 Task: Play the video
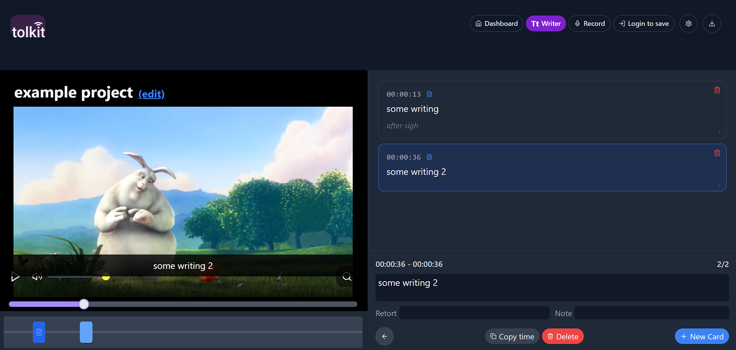click(x=15, y=277)
